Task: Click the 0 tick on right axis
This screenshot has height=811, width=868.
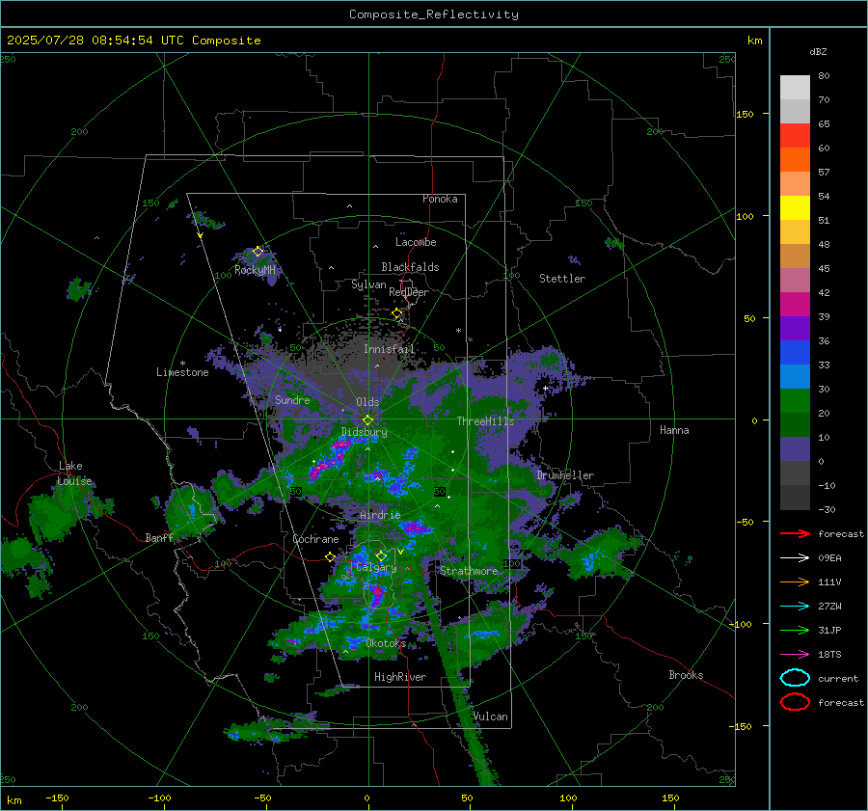Action: tap(754, 420)
